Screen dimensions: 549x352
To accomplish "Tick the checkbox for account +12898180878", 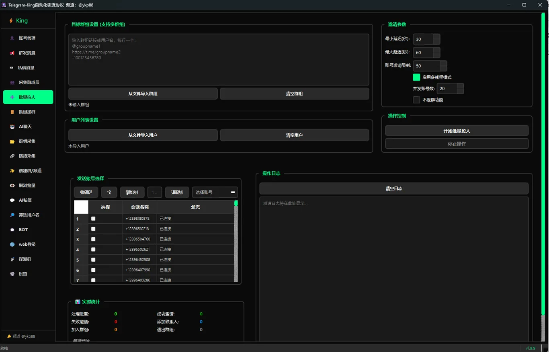I will [x=93, y=218].
